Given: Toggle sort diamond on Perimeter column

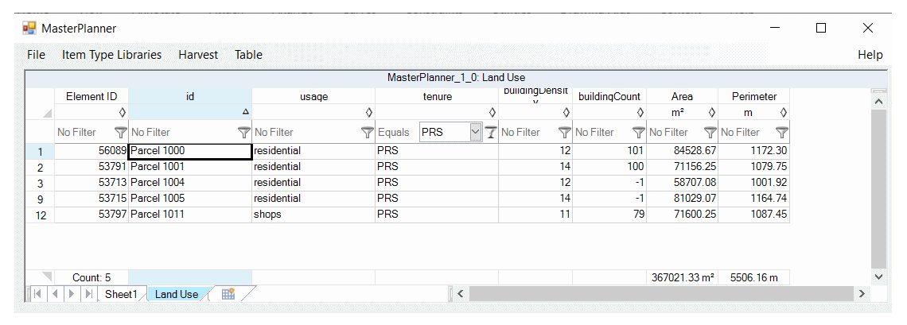Looking at the screenshot, I should pos(784,112).
